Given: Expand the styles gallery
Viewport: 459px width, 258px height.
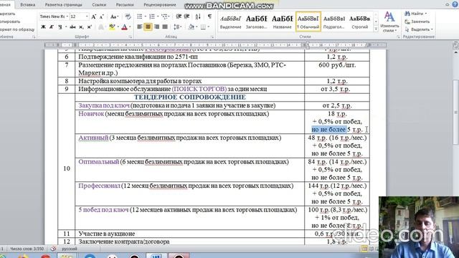Looking at the screenshot, I should tap(376, 29).
